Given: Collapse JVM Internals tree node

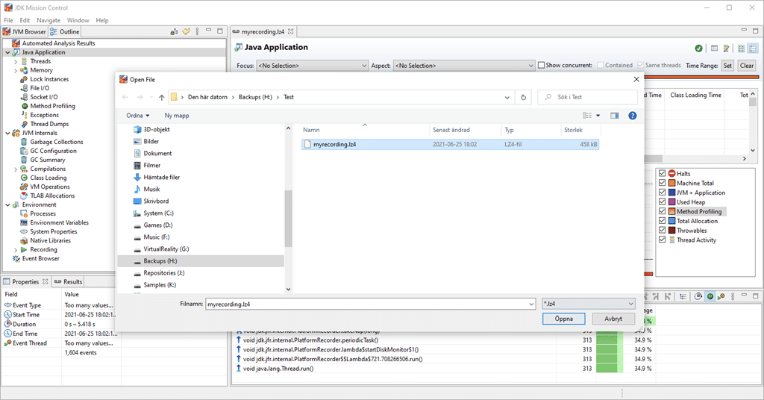Looking at the screenshot, I should coord(7,133).
